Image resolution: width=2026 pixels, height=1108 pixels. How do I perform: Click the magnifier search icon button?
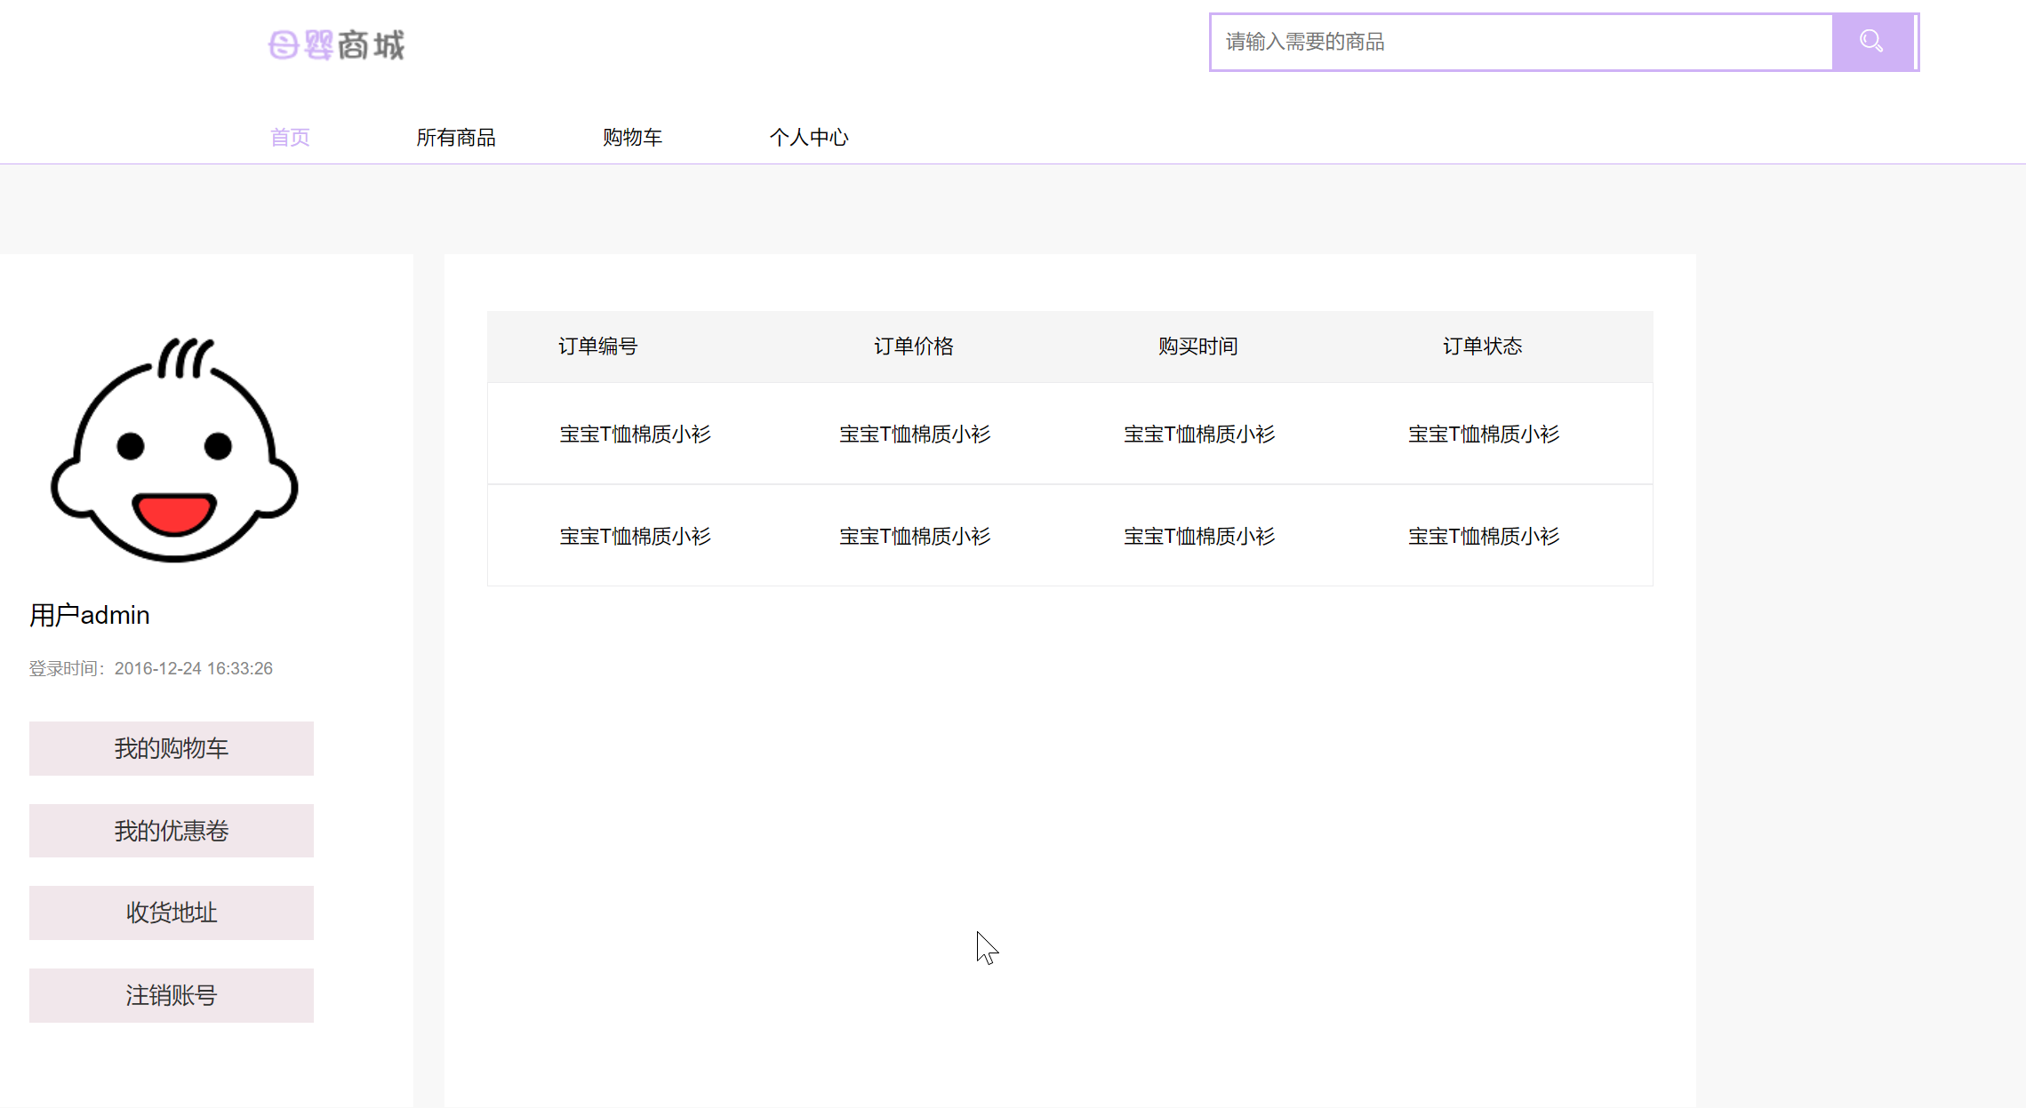1871,42
